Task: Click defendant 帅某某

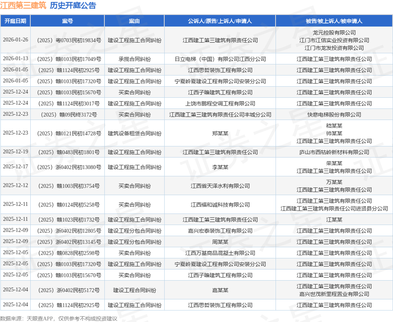Action: pos(334,133)
